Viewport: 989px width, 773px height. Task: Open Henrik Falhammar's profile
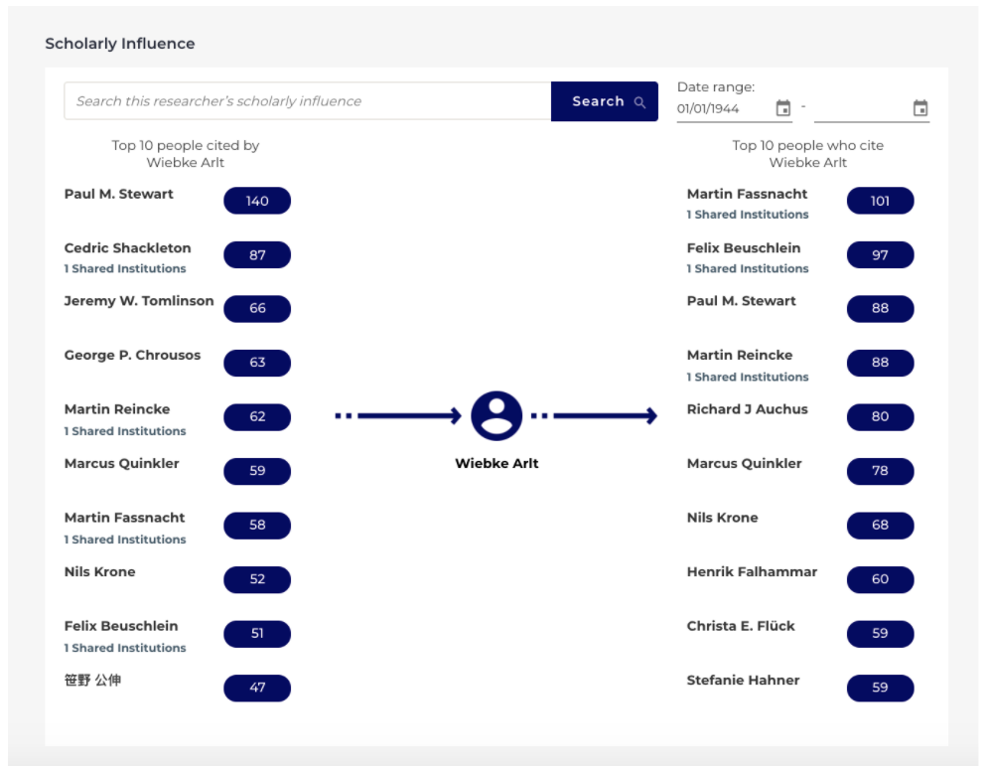point(752,572)
